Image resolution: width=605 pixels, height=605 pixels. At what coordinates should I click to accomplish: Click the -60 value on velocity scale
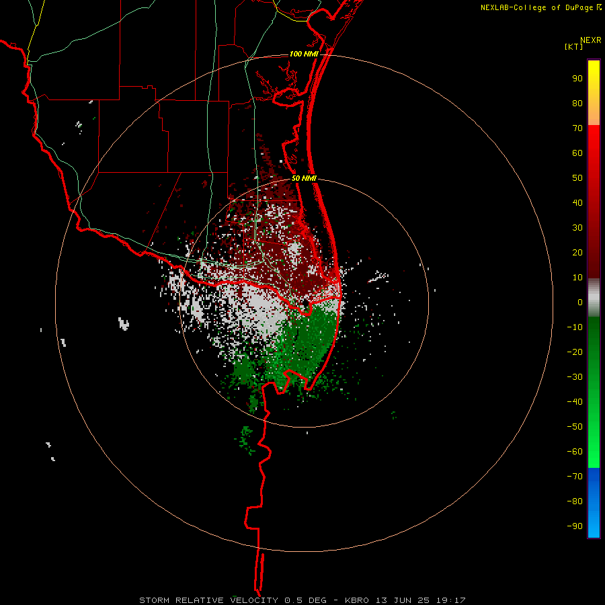point(575,452)
